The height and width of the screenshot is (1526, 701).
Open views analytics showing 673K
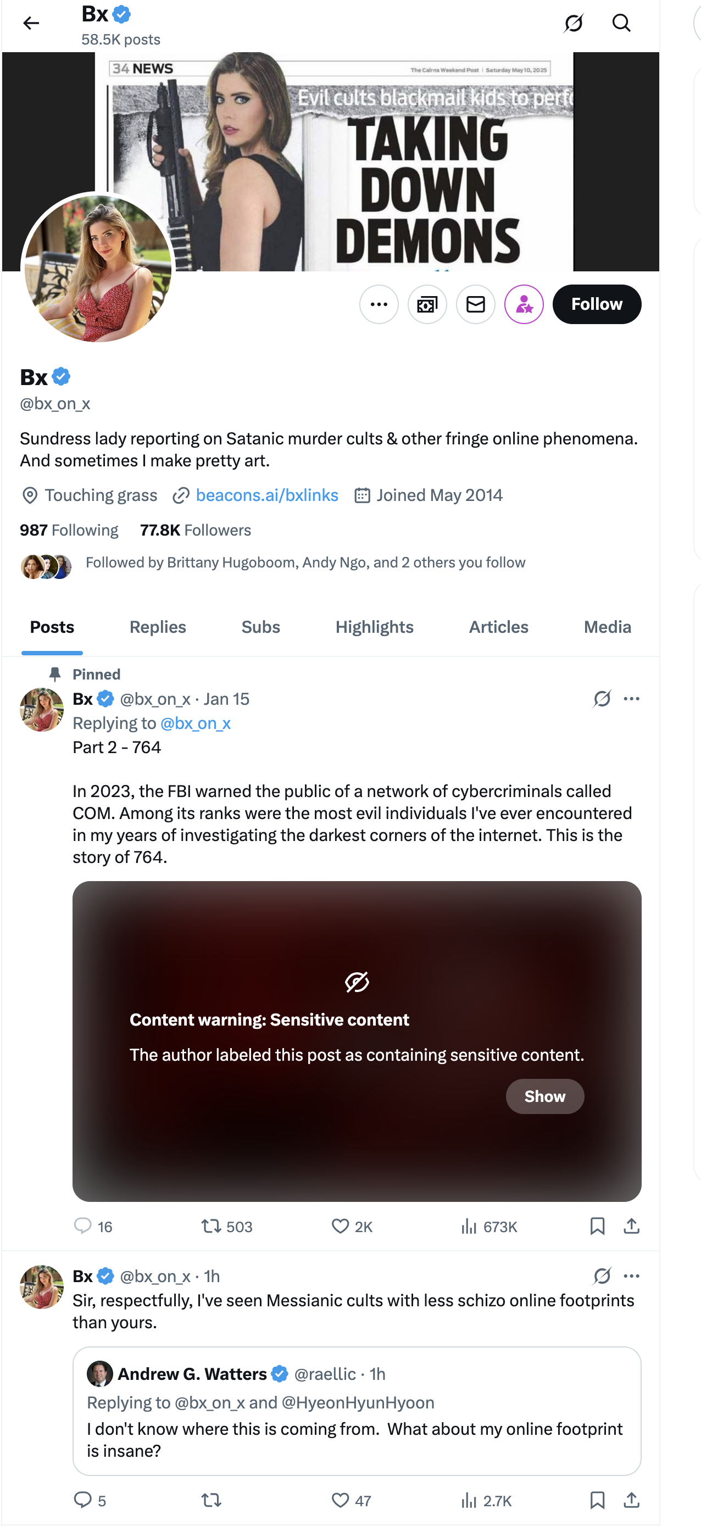coord(489,1226)
